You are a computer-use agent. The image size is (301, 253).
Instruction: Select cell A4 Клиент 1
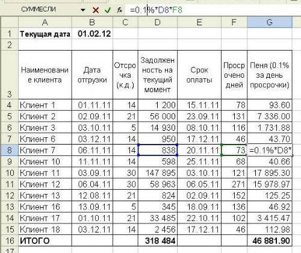click(45, 105)
